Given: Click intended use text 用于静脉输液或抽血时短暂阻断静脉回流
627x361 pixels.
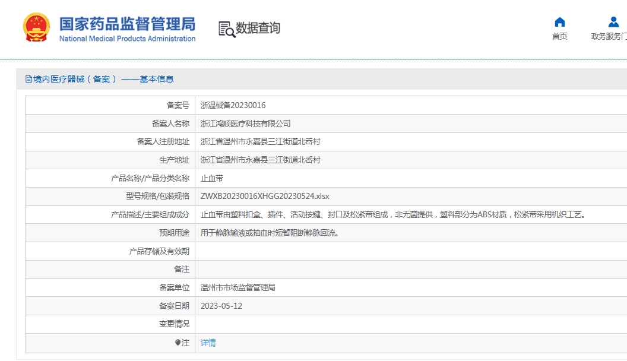Looking at the screenshot, I should [x=270, y=233].
